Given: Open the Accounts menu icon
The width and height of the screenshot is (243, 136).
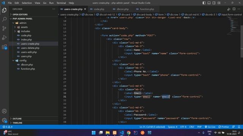Looking at the screenshot, I should pos(4,111).
